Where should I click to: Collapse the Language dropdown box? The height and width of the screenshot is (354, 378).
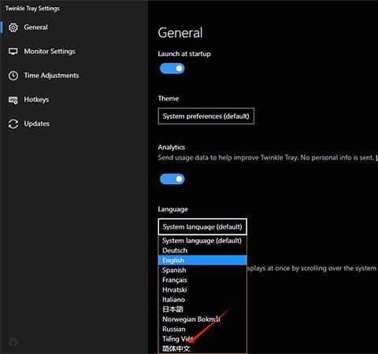[x=202, y=227]
